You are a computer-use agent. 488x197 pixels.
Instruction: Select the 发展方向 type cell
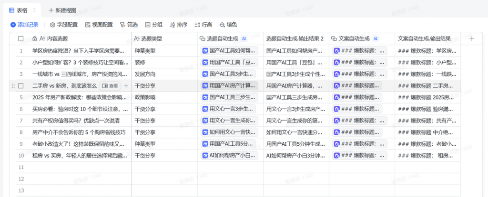click(164, 74)
